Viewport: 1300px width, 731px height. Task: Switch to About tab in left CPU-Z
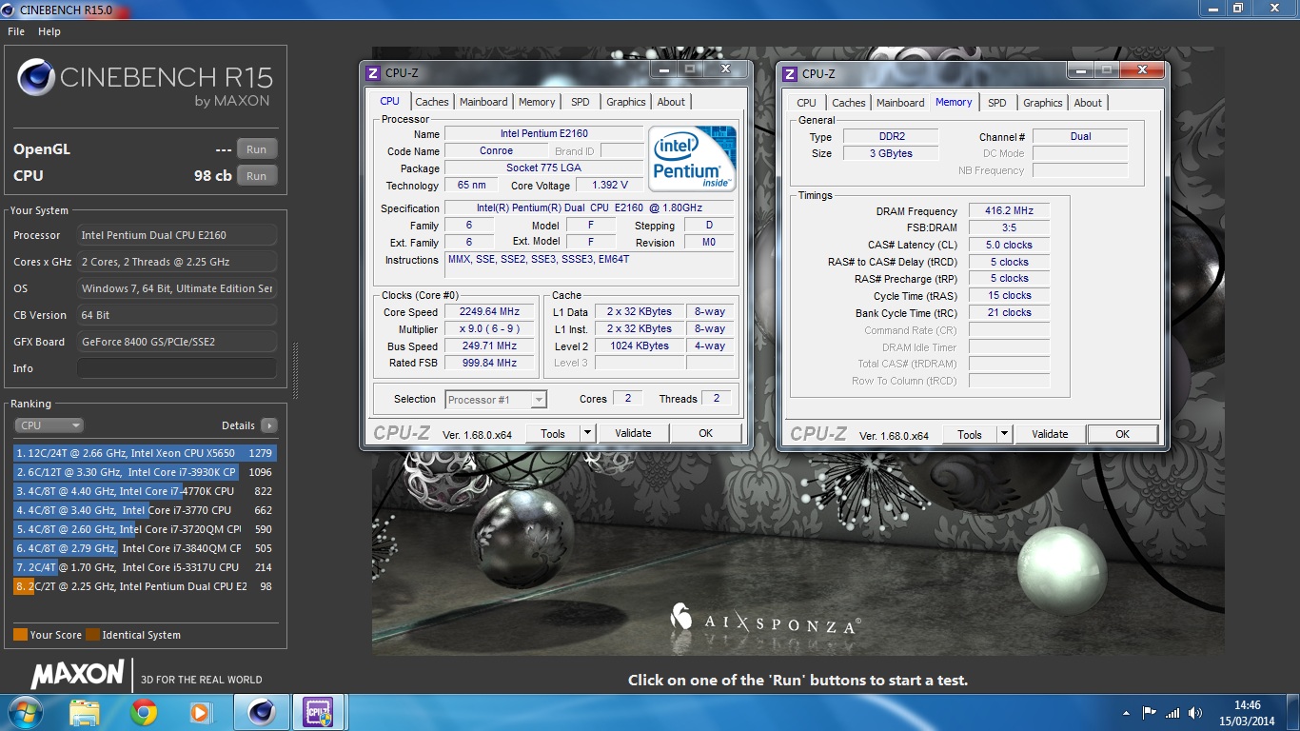coord(671,102)
